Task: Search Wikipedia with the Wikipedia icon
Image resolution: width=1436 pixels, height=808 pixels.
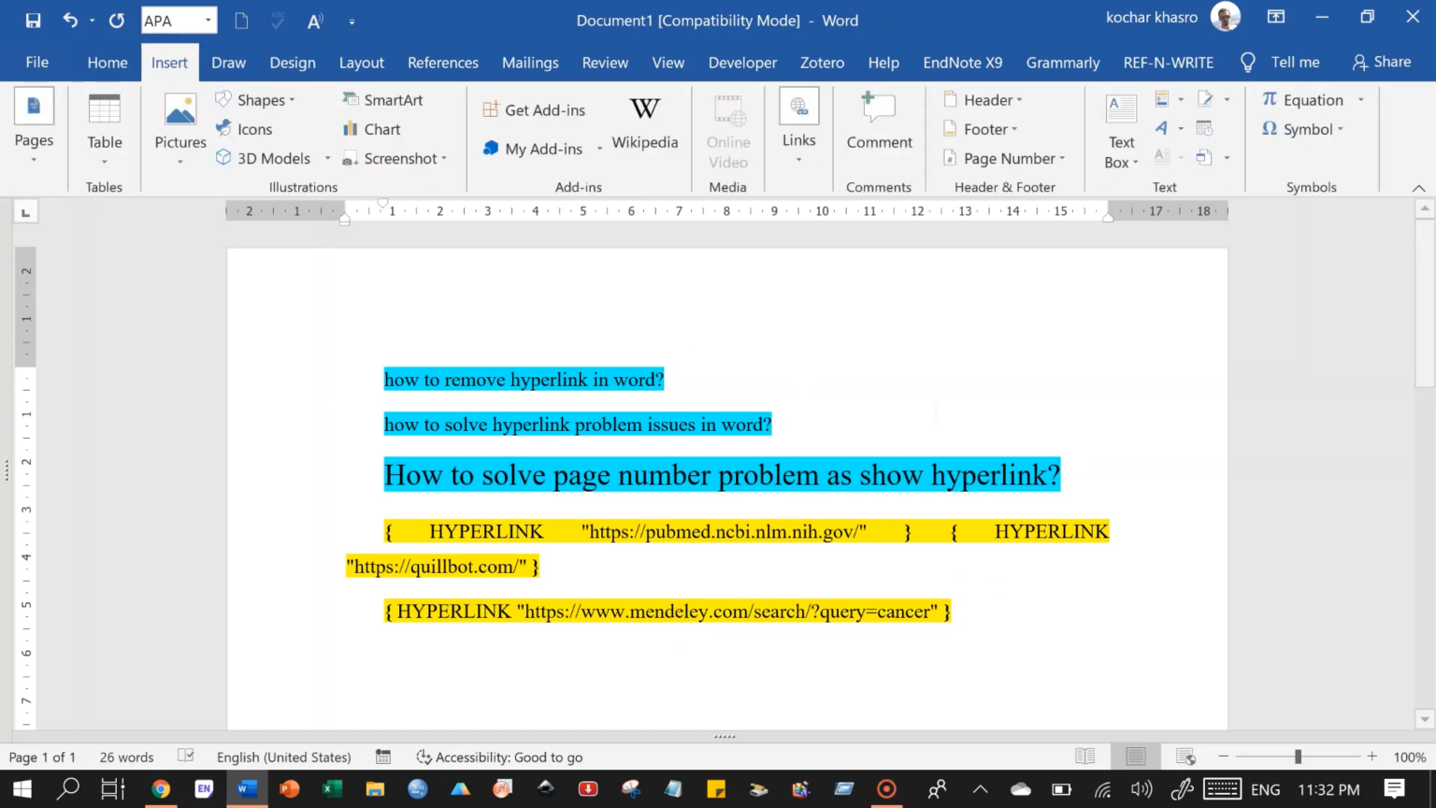Action: pyautogui.click(x=644, y=122)
